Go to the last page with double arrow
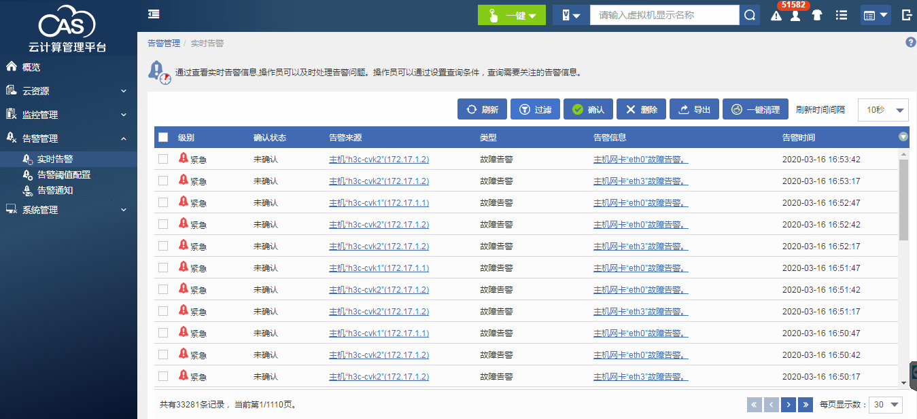This screenshot has height=419, width=917. (806, 405)
